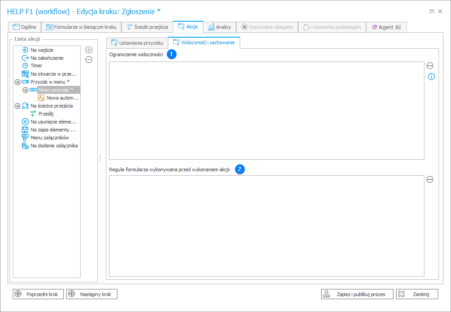Open the Ścieżki przejścia tab

tap(147, 27)
